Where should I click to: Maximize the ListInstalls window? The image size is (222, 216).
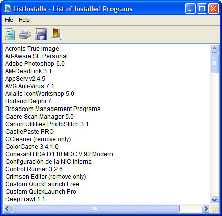(202, 9)
